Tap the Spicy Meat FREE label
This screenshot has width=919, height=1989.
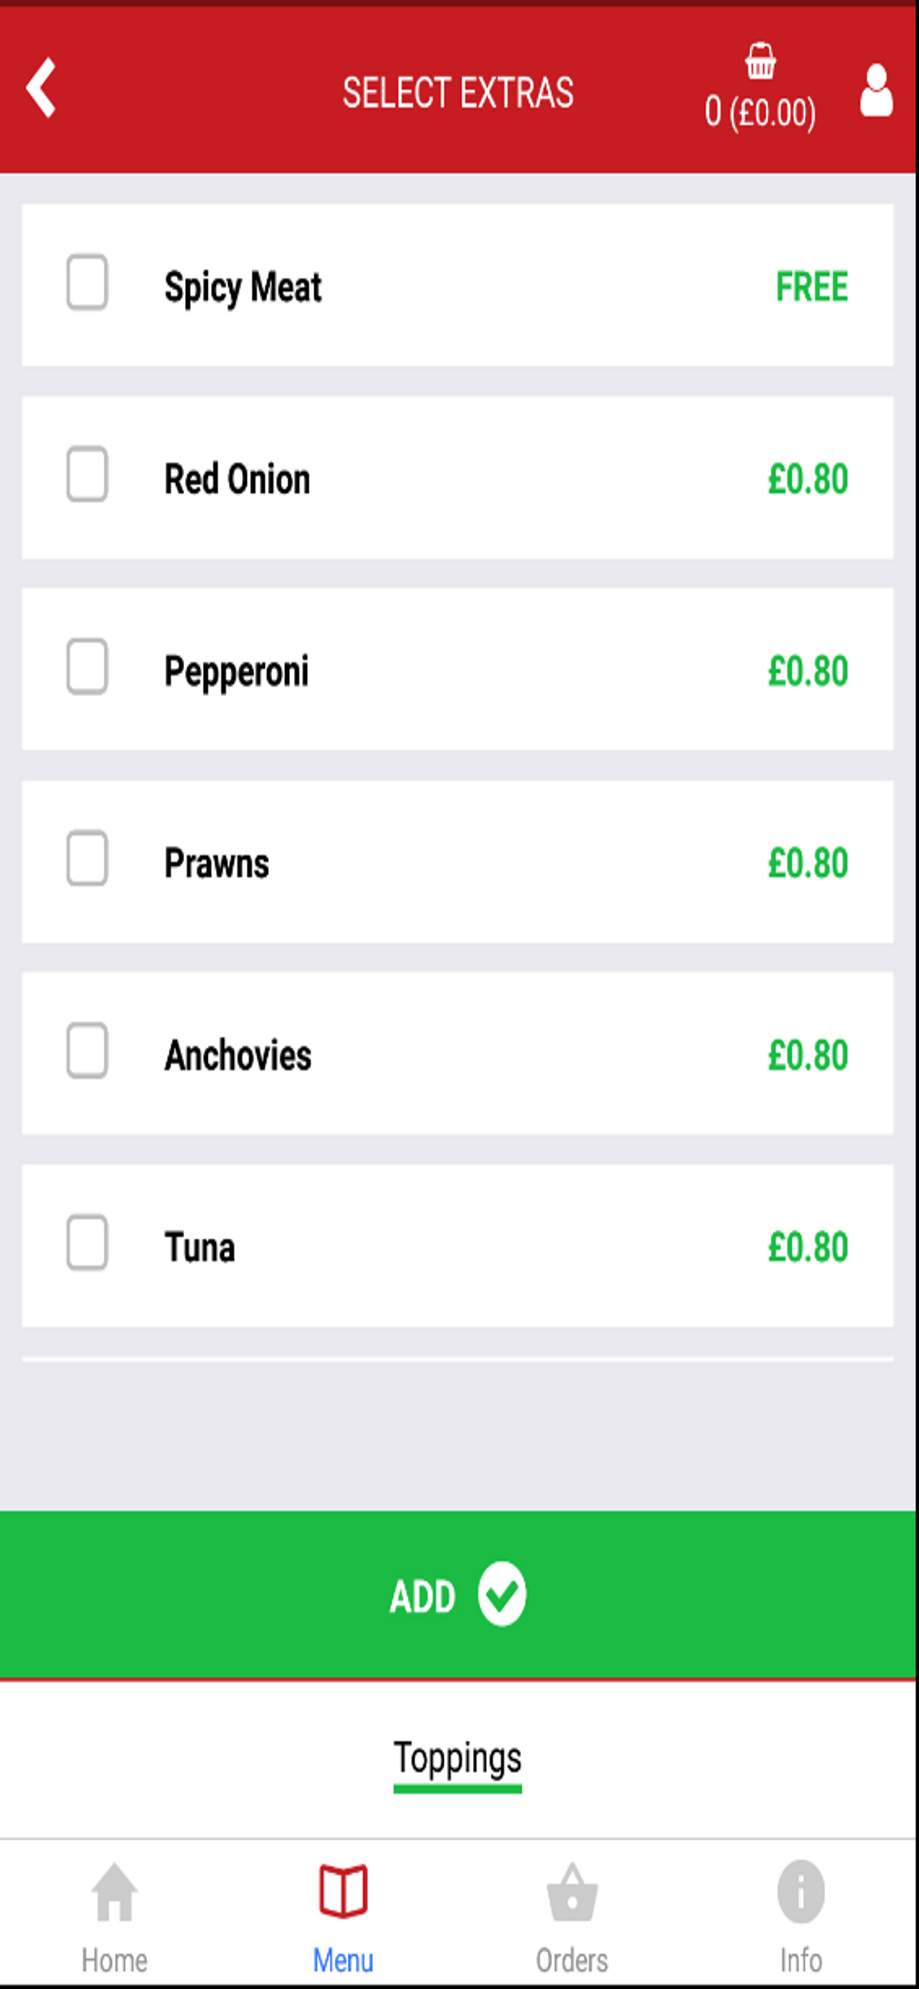[x=812, y=286]
